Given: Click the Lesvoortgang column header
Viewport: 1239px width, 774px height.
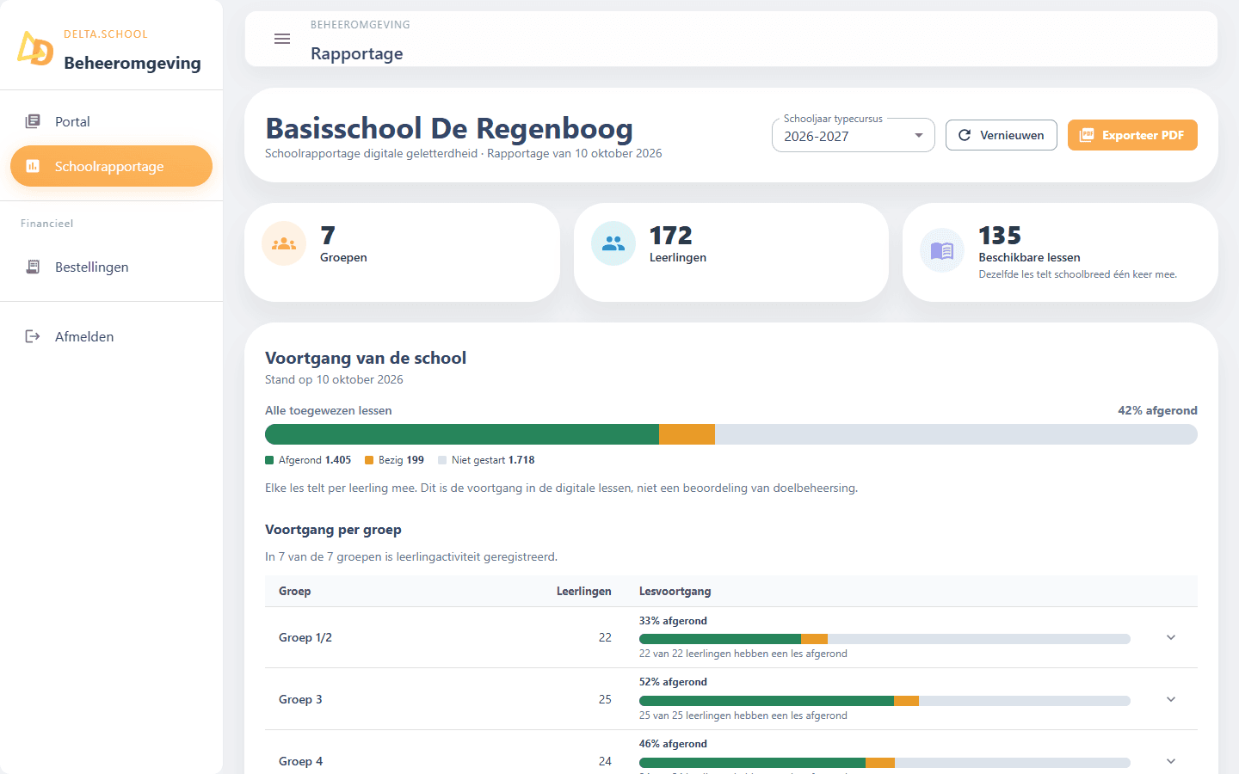Looking at the screenshot, I should click(x=675, y=591).
